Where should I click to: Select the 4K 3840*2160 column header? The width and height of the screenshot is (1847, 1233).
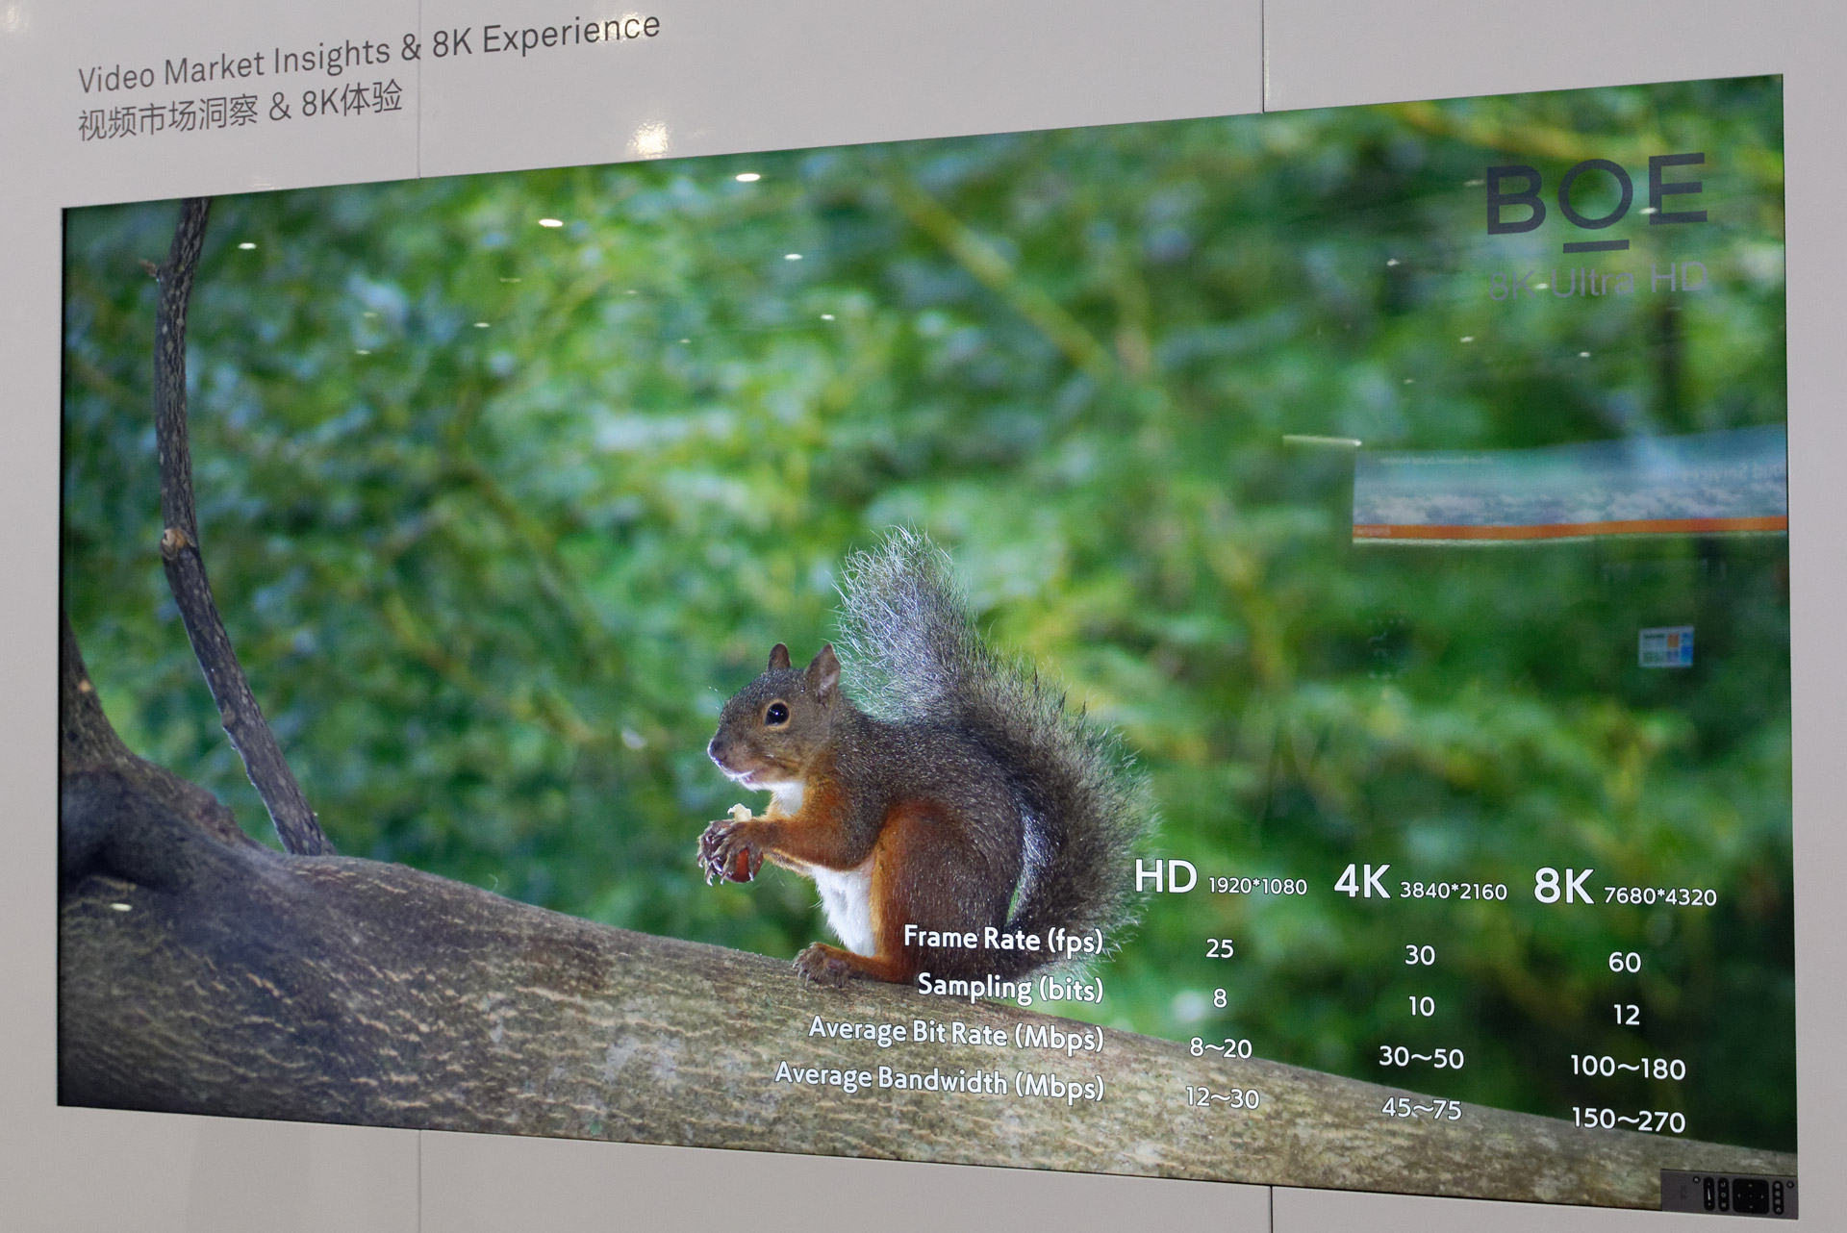[1419, 885]
